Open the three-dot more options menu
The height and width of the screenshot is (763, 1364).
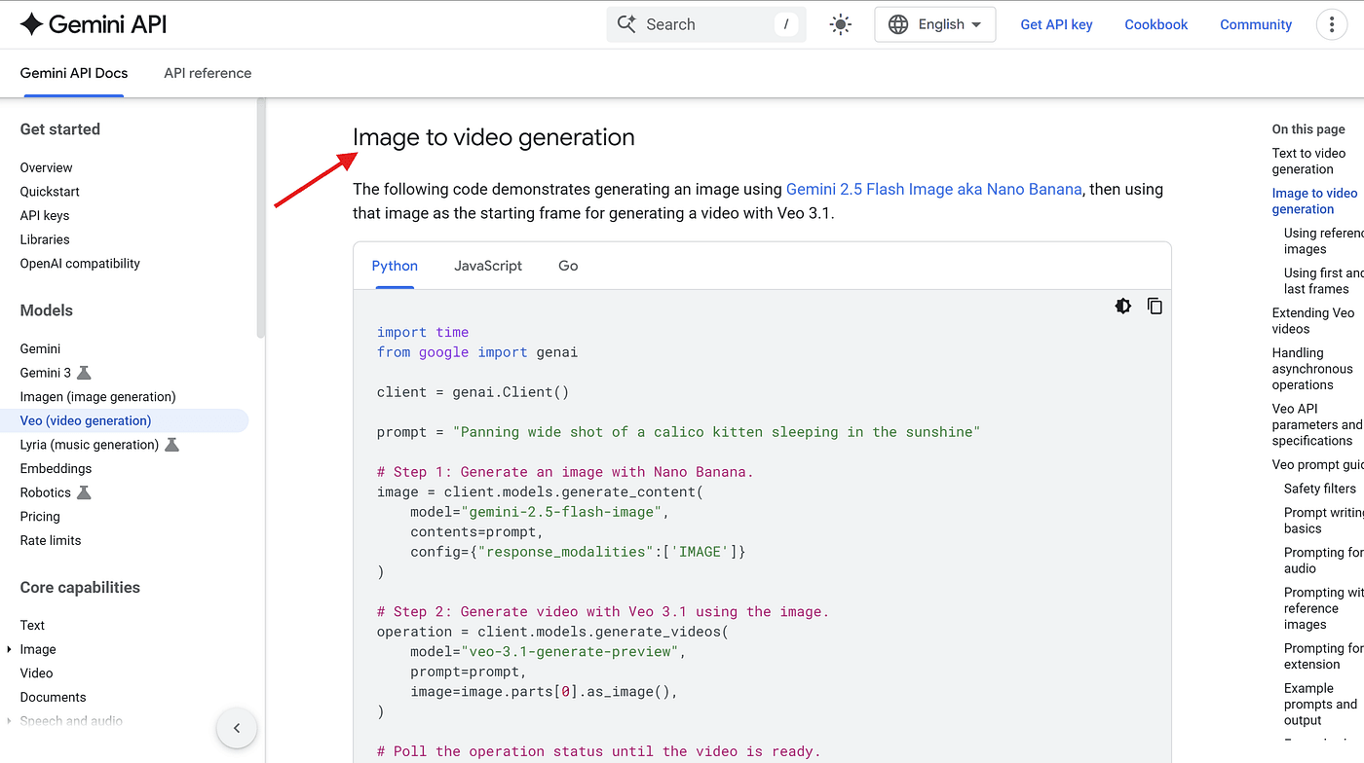(1331, 24)
